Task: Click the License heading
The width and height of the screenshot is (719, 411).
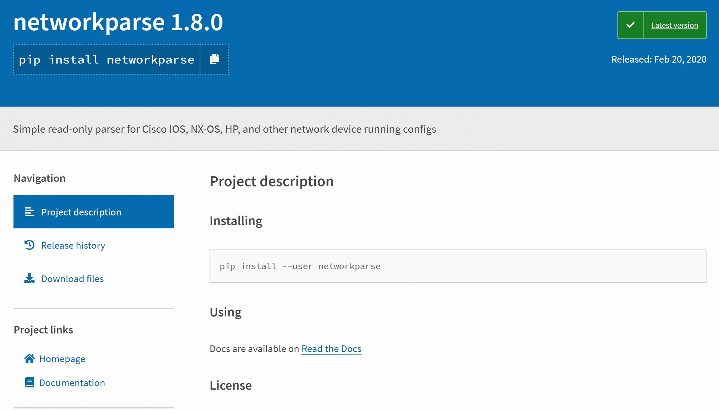Action: 230,385
